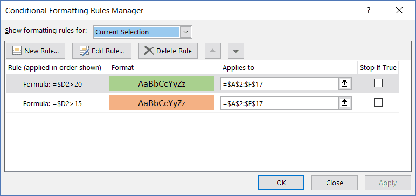Select the green format preview swatch

tap(162, 83)
